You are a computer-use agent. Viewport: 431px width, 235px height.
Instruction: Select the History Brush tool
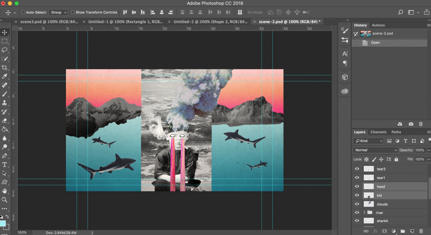click(x=4, y=112)
